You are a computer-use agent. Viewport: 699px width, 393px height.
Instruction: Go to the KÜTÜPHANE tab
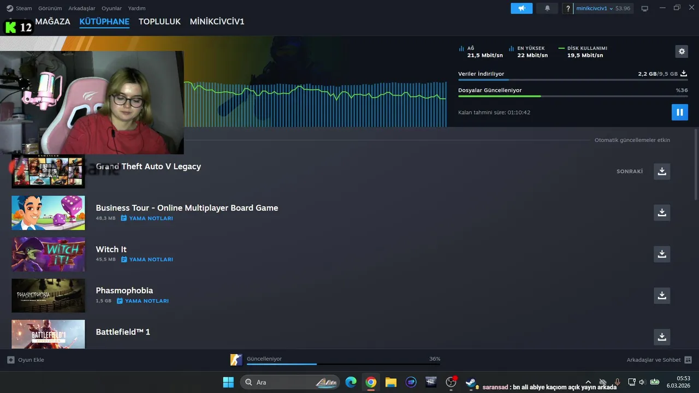(x=104, y=22)
